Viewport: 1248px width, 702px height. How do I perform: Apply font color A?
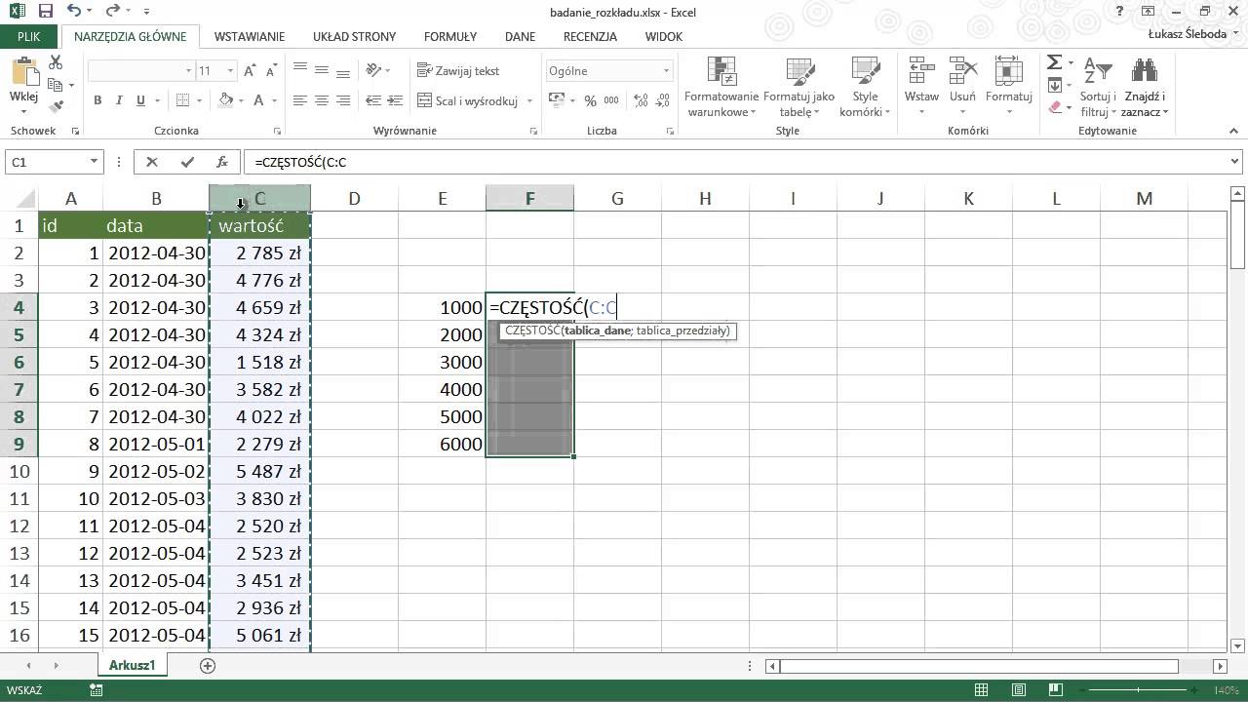[258, 100]
